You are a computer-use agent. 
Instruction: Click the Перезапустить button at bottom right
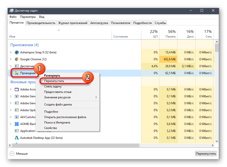pyautogui.click(x=206, y=154)
